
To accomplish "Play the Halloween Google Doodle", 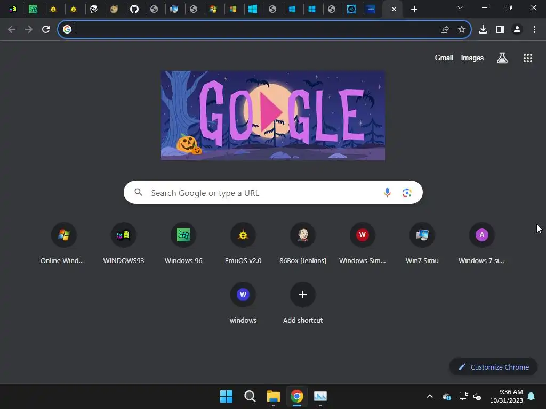I will [x=272, y=116].
